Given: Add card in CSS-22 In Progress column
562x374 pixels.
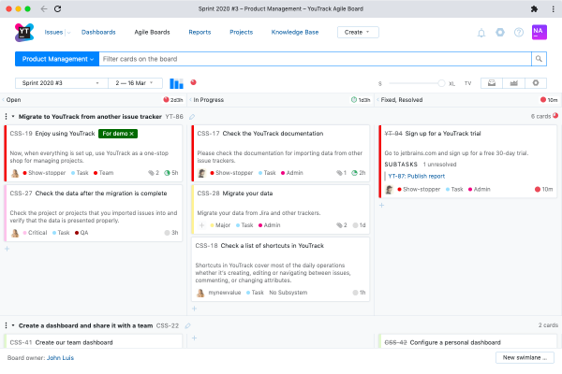Looking at the screenshot, I should 194,338.
